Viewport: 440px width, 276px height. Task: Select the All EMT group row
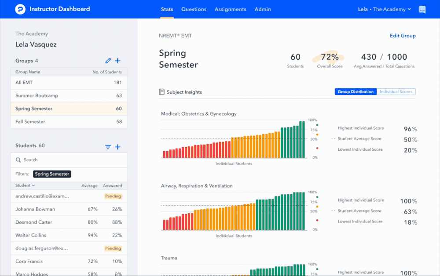click(69, 83)
